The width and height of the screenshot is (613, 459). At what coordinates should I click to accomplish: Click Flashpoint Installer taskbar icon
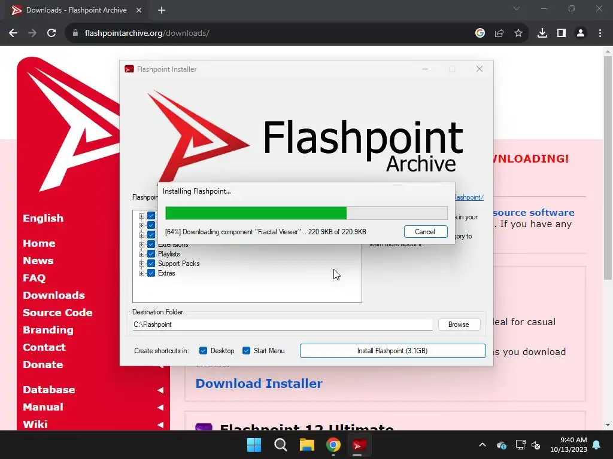[359, 445]
